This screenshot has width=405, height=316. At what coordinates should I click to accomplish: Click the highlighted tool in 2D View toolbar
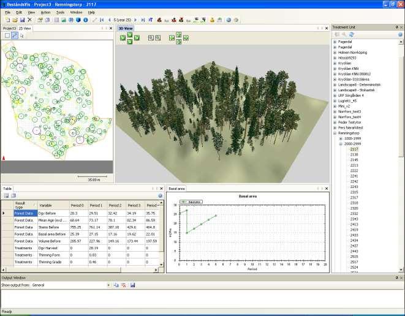click(15, 36)
